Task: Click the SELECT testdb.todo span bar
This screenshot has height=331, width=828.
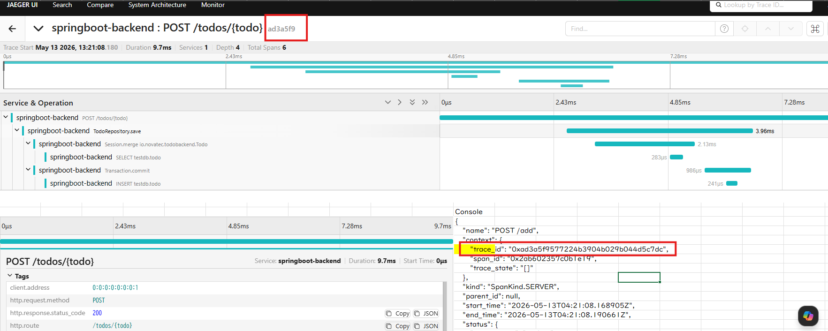Action: click(x=676, y=157)
